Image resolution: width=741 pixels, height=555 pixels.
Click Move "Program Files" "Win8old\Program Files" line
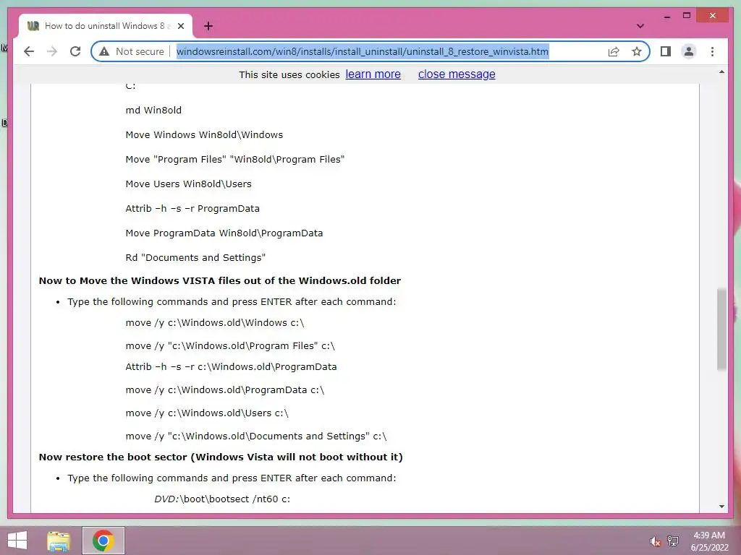tap(235, 159)
